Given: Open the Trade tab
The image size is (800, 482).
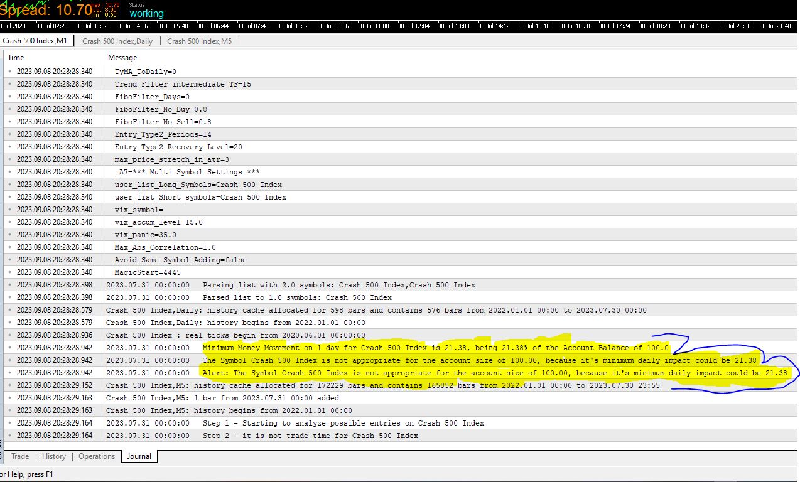Looking at the screenshot, I should click(x=20, y=456).
